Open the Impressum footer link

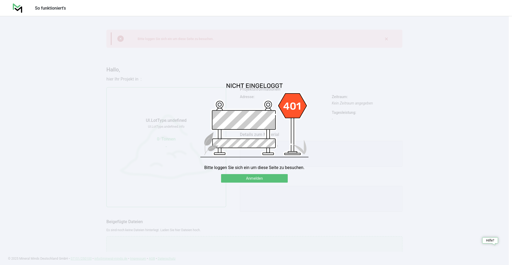coord(138,259)
